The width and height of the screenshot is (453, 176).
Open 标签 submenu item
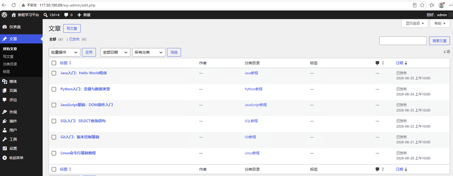point(6,72)
